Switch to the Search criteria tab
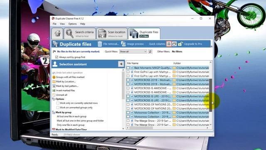Image resolution: width=266 pixels, height=150 pixels. [x=80, y=33]
